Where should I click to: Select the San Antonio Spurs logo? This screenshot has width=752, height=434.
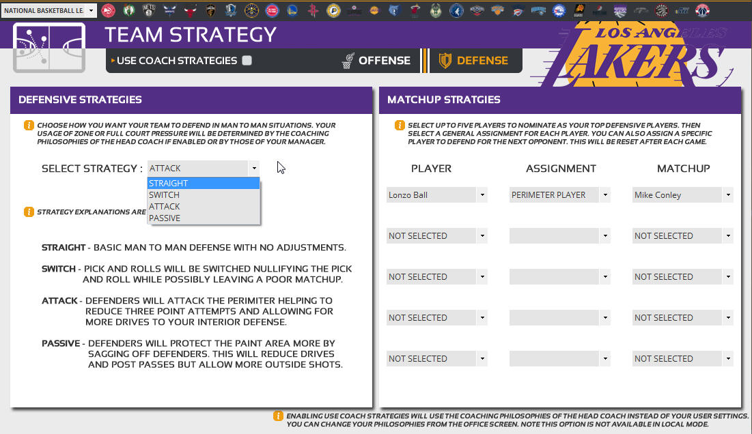coord(641,10)
